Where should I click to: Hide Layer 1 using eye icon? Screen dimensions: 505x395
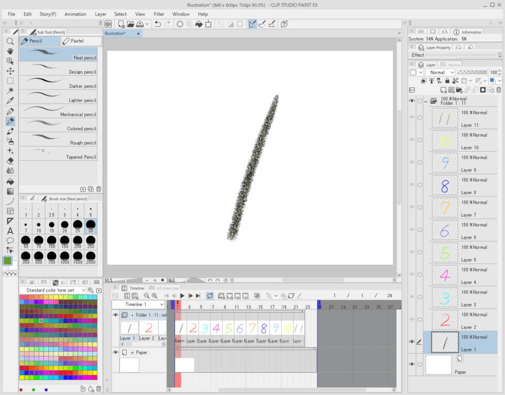[412, 342]
